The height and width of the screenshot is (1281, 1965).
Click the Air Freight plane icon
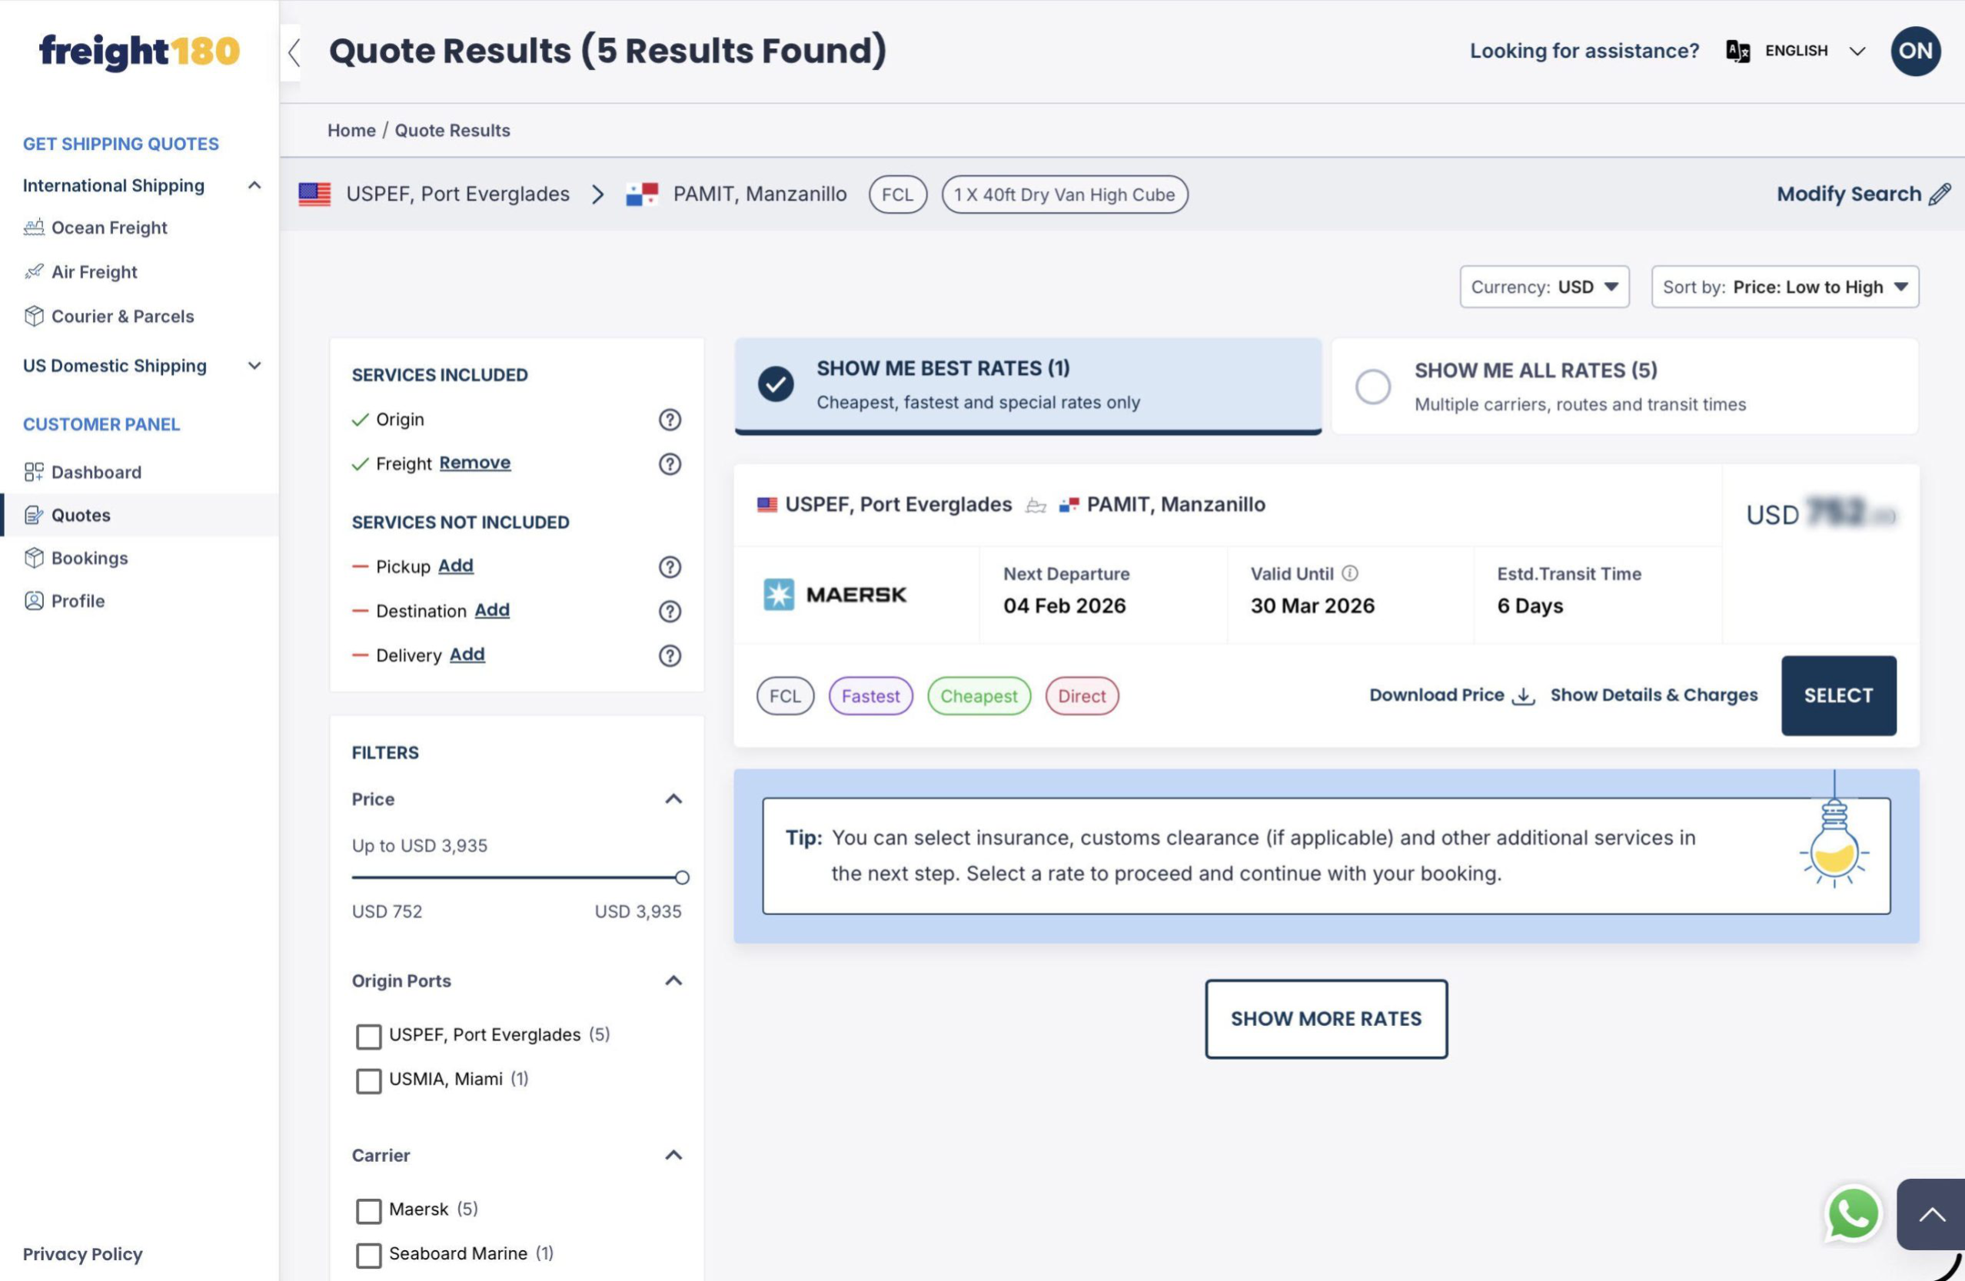pos(34,271)
